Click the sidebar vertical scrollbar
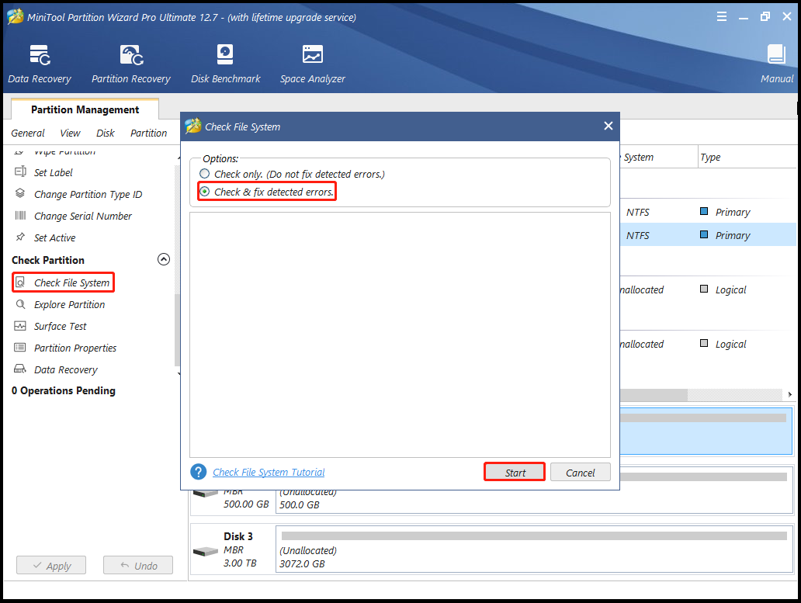Screen dimensions: 801x603 (x=177, y=330)
